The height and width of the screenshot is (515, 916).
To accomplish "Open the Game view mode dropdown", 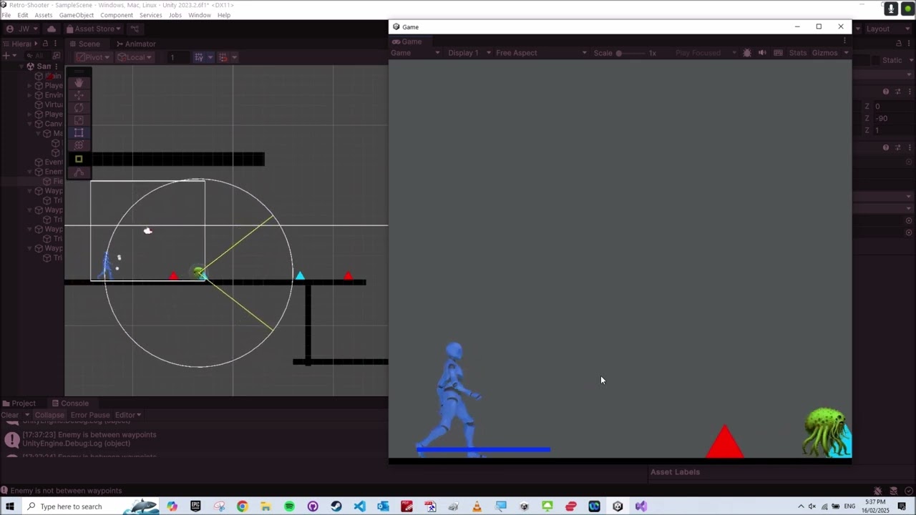I will point(415,53).
